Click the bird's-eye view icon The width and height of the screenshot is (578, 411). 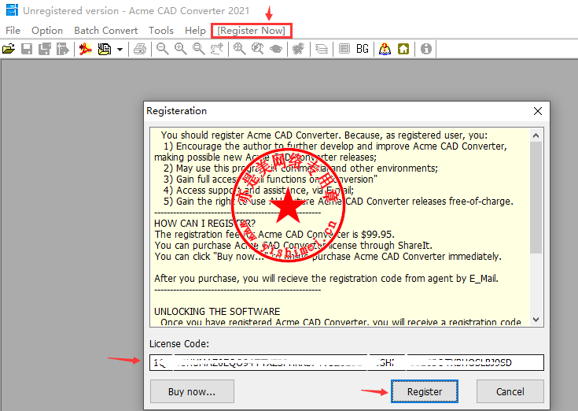[x=276, y=49]
